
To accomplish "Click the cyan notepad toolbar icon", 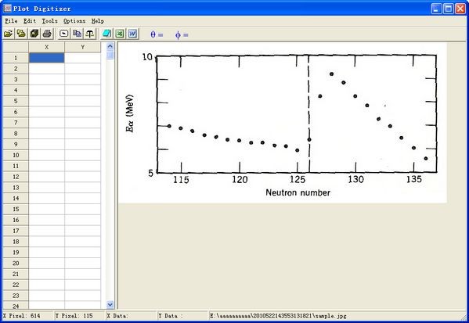I will [106, 34].
